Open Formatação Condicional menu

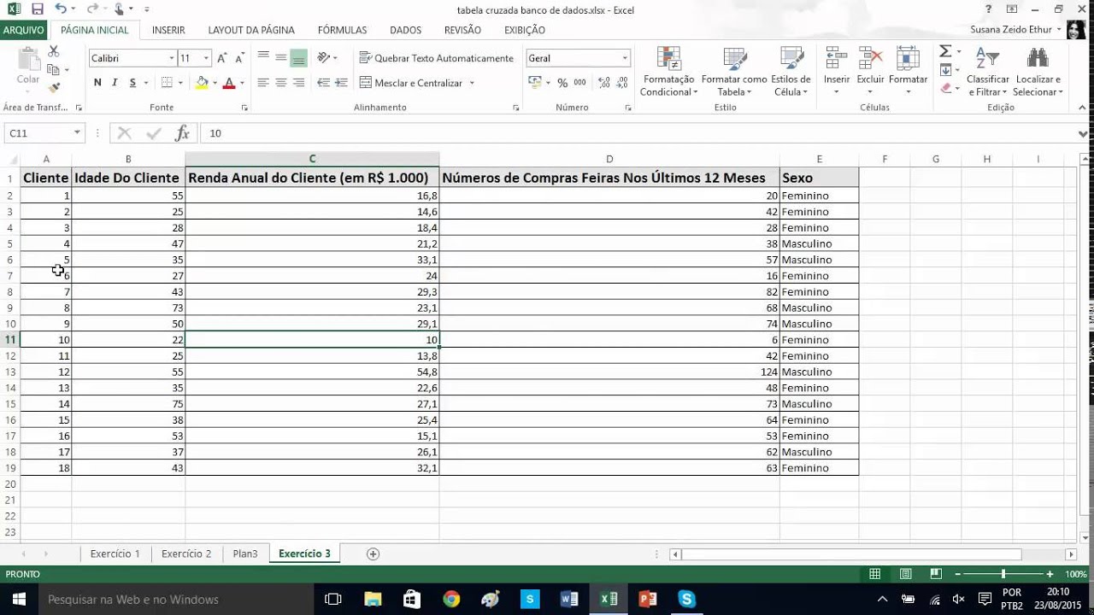pyautogui.click(x=668, y=72)
